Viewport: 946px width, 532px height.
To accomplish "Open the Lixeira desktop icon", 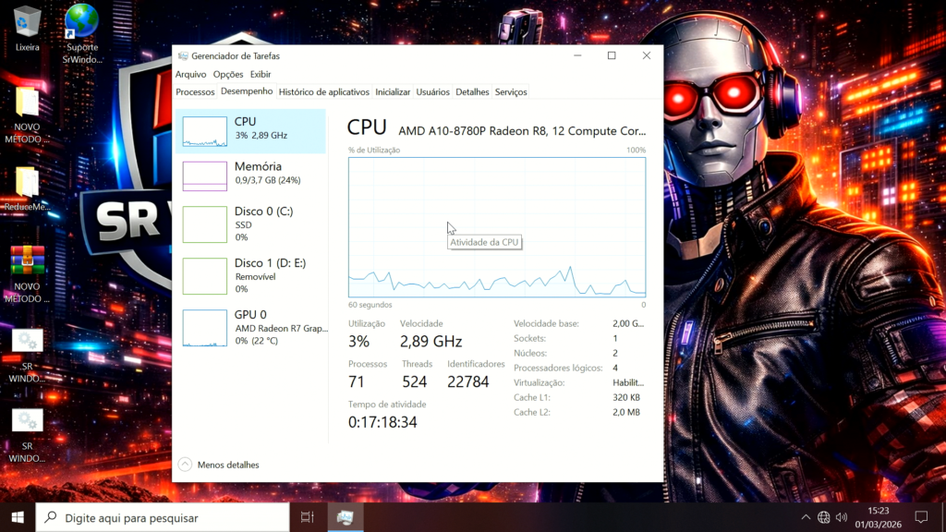I will (x=28, y=28).
